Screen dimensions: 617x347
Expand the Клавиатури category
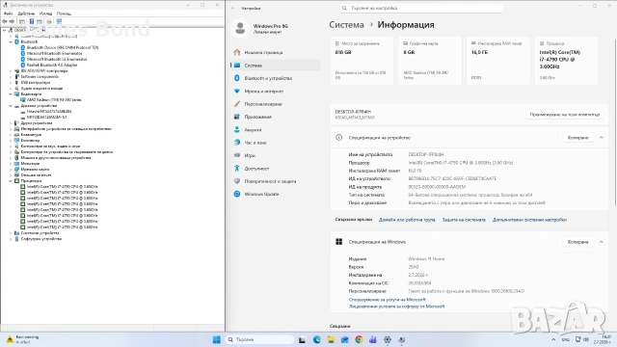pos(11,135)
